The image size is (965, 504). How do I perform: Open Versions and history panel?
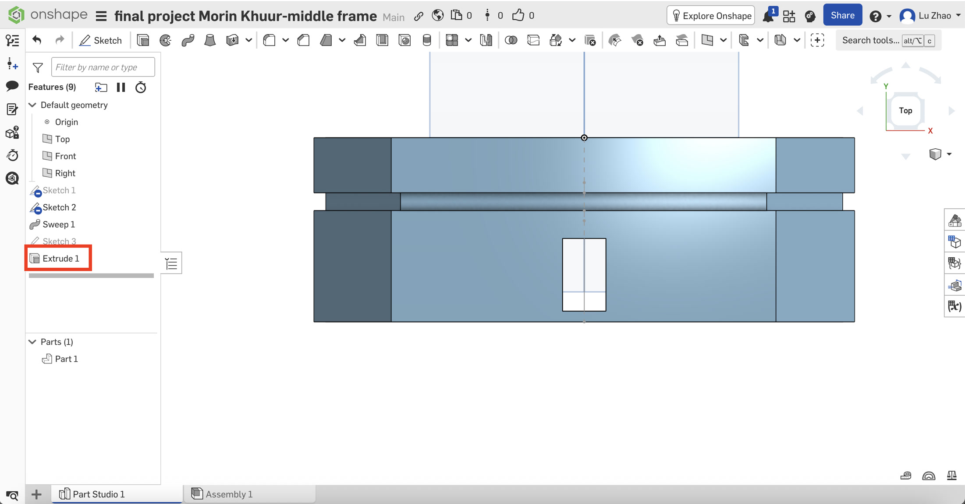pos(12,64)
